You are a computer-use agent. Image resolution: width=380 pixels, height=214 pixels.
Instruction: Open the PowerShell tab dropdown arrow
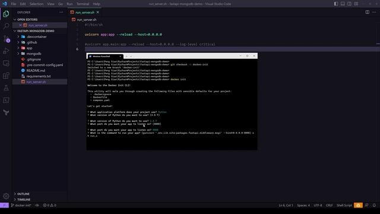(x=131, y=56)
